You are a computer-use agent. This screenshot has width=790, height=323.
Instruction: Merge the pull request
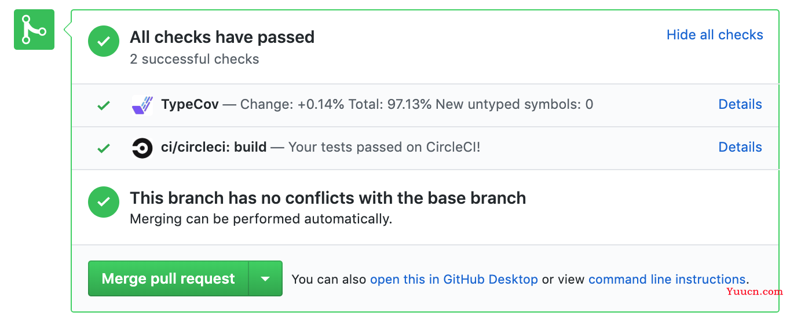169,278
